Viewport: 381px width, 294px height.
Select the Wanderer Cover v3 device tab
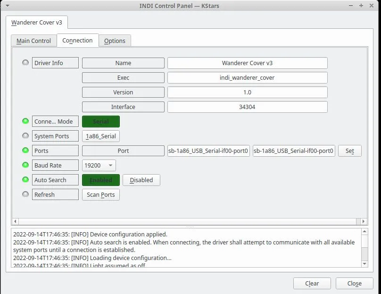coord(37,22)
